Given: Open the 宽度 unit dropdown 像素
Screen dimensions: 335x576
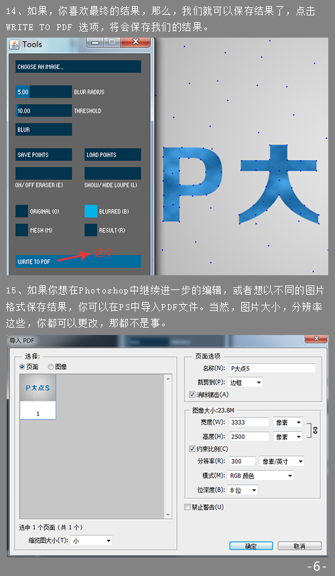Looking at the screenshot, I should [287, 422].
